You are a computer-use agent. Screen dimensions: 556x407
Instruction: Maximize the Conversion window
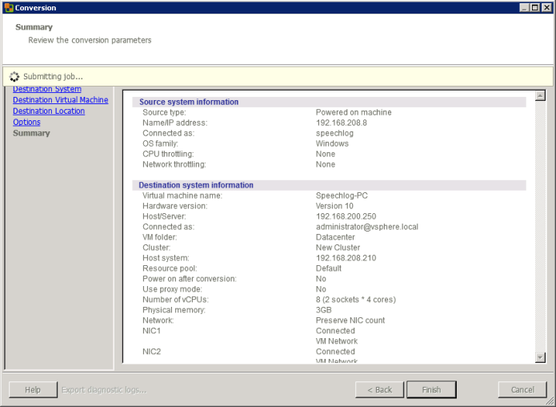click(534, 7)
